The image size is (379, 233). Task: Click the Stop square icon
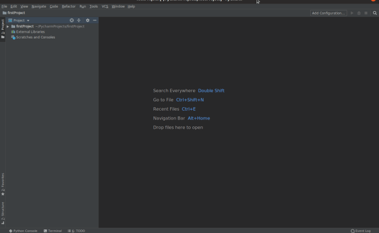click(x=366, y=13)
